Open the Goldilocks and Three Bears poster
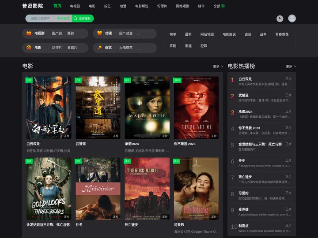The height and width of the screenshot is (238, 318). (x=49, y=189)
